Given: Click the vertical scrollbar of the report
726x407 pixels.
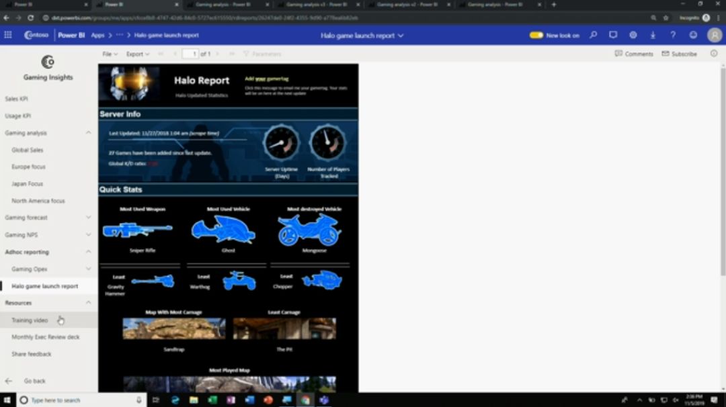Looking at the screenshot, I should (x=723, y=171).
